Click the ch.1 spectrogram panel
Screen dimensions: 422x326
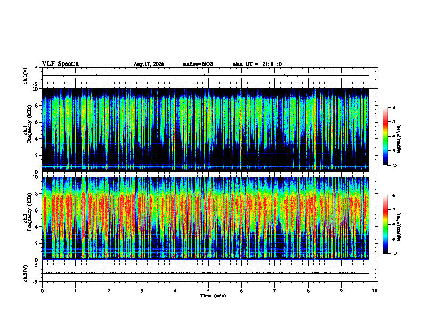[x=206, y=130]
